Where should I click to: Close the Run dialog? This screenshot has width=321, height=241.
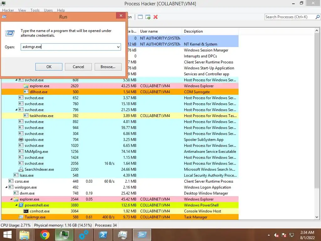[x=121, y=16]
